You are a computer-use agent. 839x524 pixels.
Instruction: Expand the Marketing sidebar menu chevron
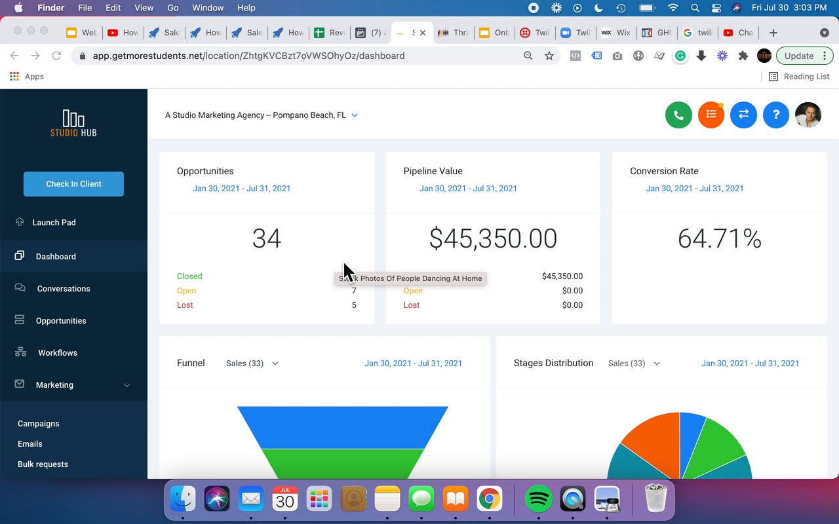click(127, 385)
